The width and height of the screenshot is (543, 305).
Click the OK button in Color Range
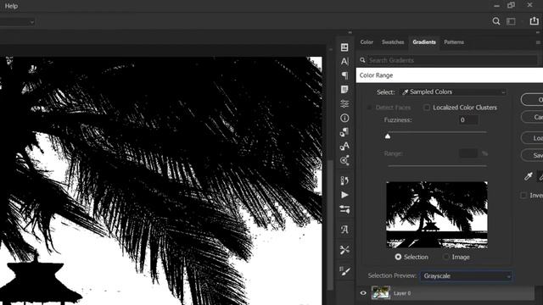click(x=533, y=100)
